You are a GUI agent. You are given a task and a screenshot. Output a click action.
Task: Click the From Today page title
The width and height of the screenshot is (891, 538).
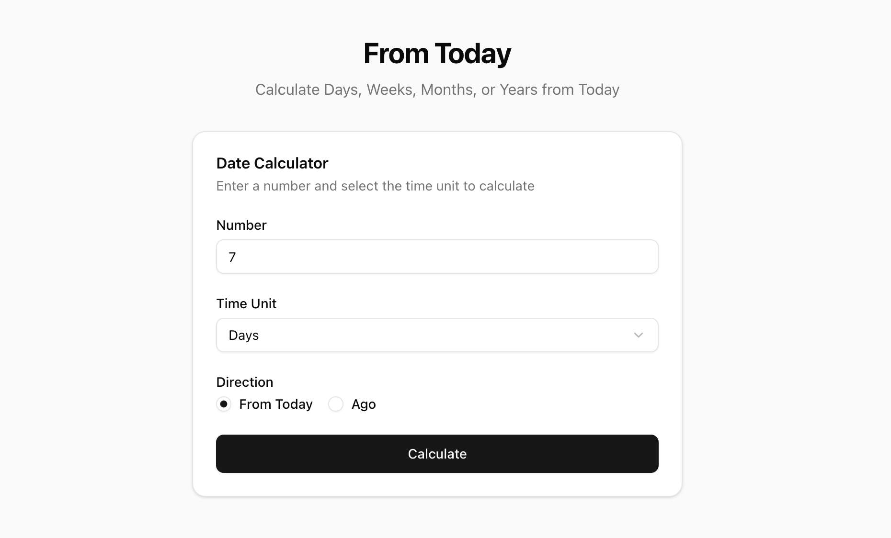tap(437, 53)
